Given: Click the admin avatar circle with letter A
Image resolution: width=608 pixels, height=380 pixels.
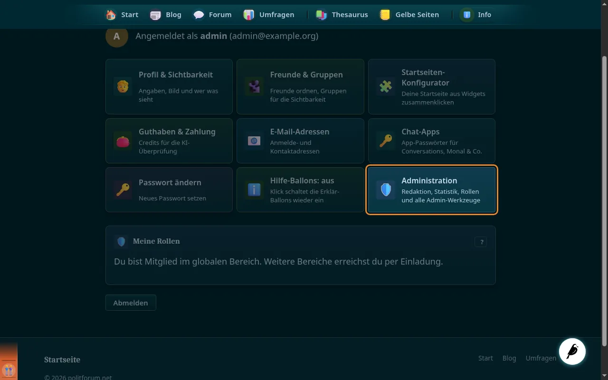Looking at the screenshot, I should pos(117,36).
